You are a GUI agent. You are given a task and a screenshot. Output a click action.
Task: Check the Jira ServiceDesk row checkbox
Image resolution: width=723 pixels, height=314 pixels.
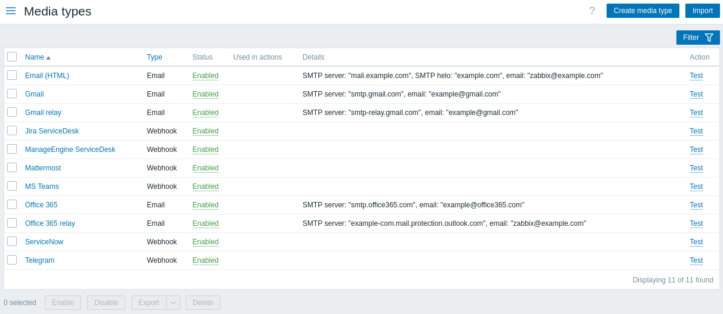(12, 130)
